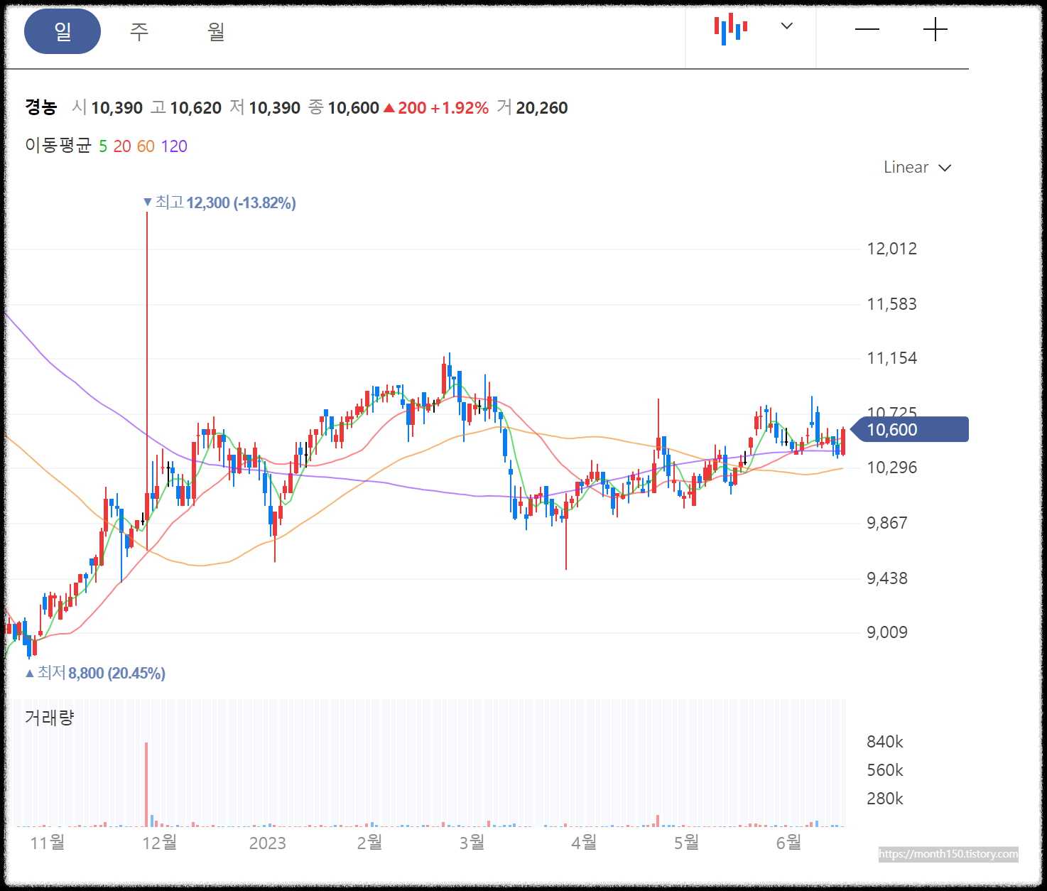The width and height of the screenshot is (1047, 891).
Task: Click the 거래량 volume panel label
Action: pos(50,718)
